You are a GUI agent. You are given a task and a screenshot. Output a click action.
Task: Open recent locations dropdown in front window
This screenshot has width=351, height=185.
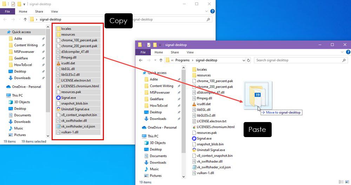(x=155, y=60)
